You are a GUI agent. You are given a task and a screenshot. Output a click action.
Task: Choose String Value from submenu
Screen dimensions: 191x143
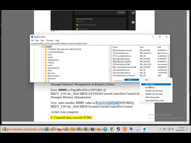pyautogui.click(x=156, y=84)
